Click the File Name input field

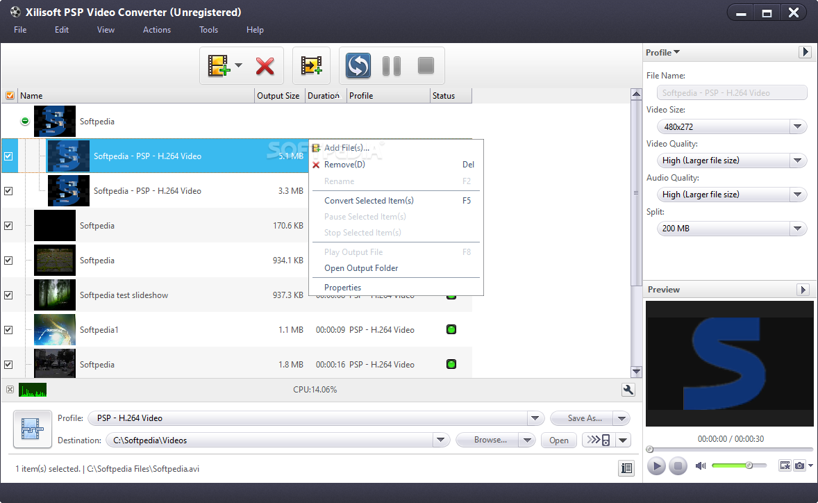(732, 93)
